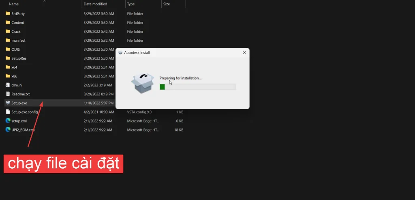Select the setup.xml file name
This screenshot has width=415, height=200.
click(19, 121)
